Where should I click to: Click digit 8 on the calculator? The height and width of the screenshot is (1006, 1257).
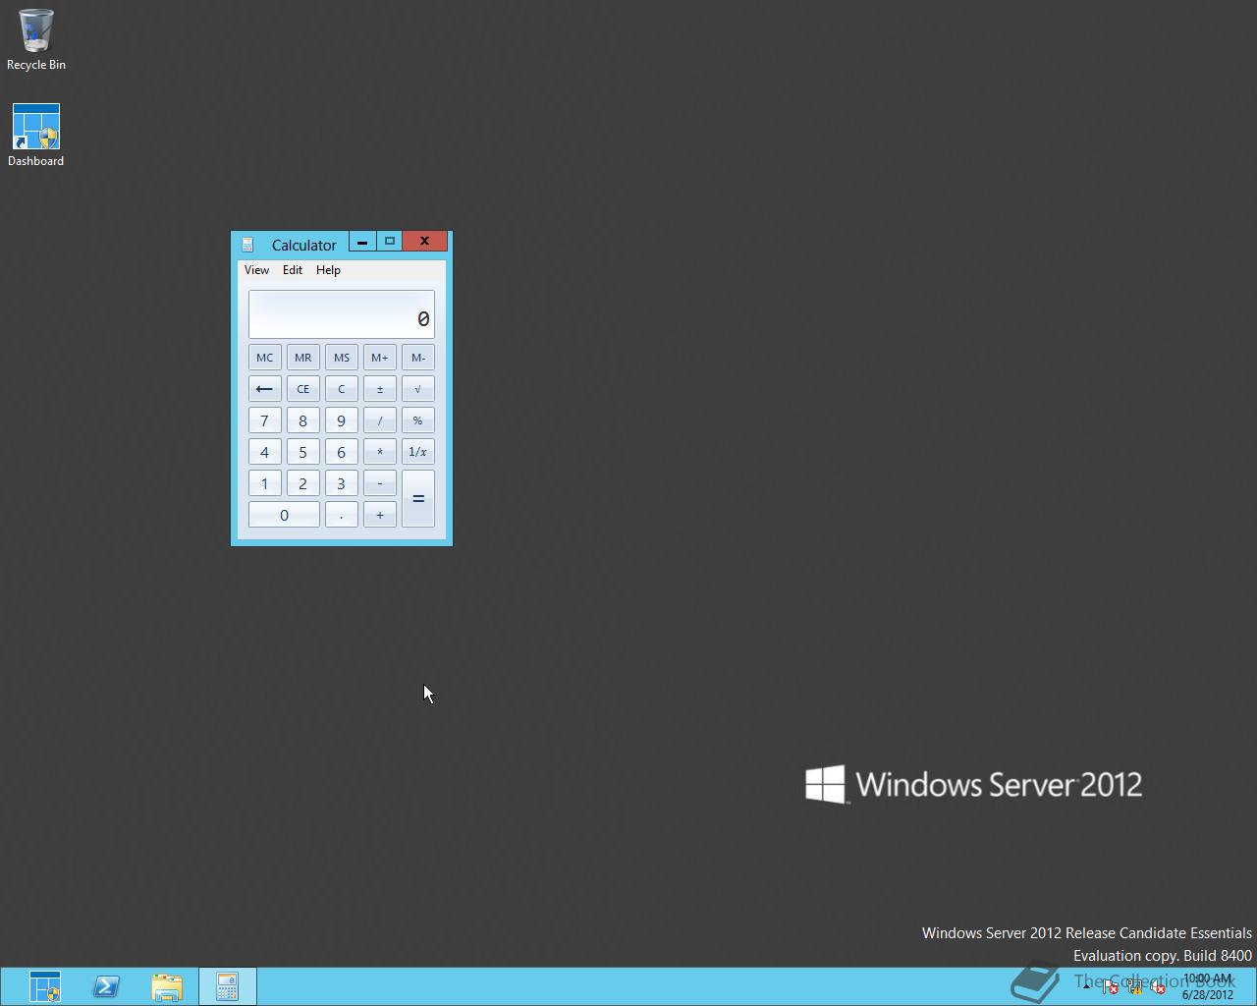(x=303, y=420)
